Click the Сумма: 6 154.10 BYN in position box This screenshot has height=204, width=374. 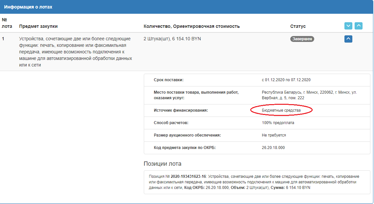tap(290, 188)
